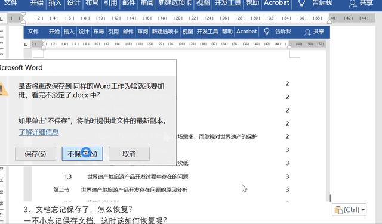Click 取消 to dismiss the save dialog
Screen dimensions: 382x224
(129, 154)
